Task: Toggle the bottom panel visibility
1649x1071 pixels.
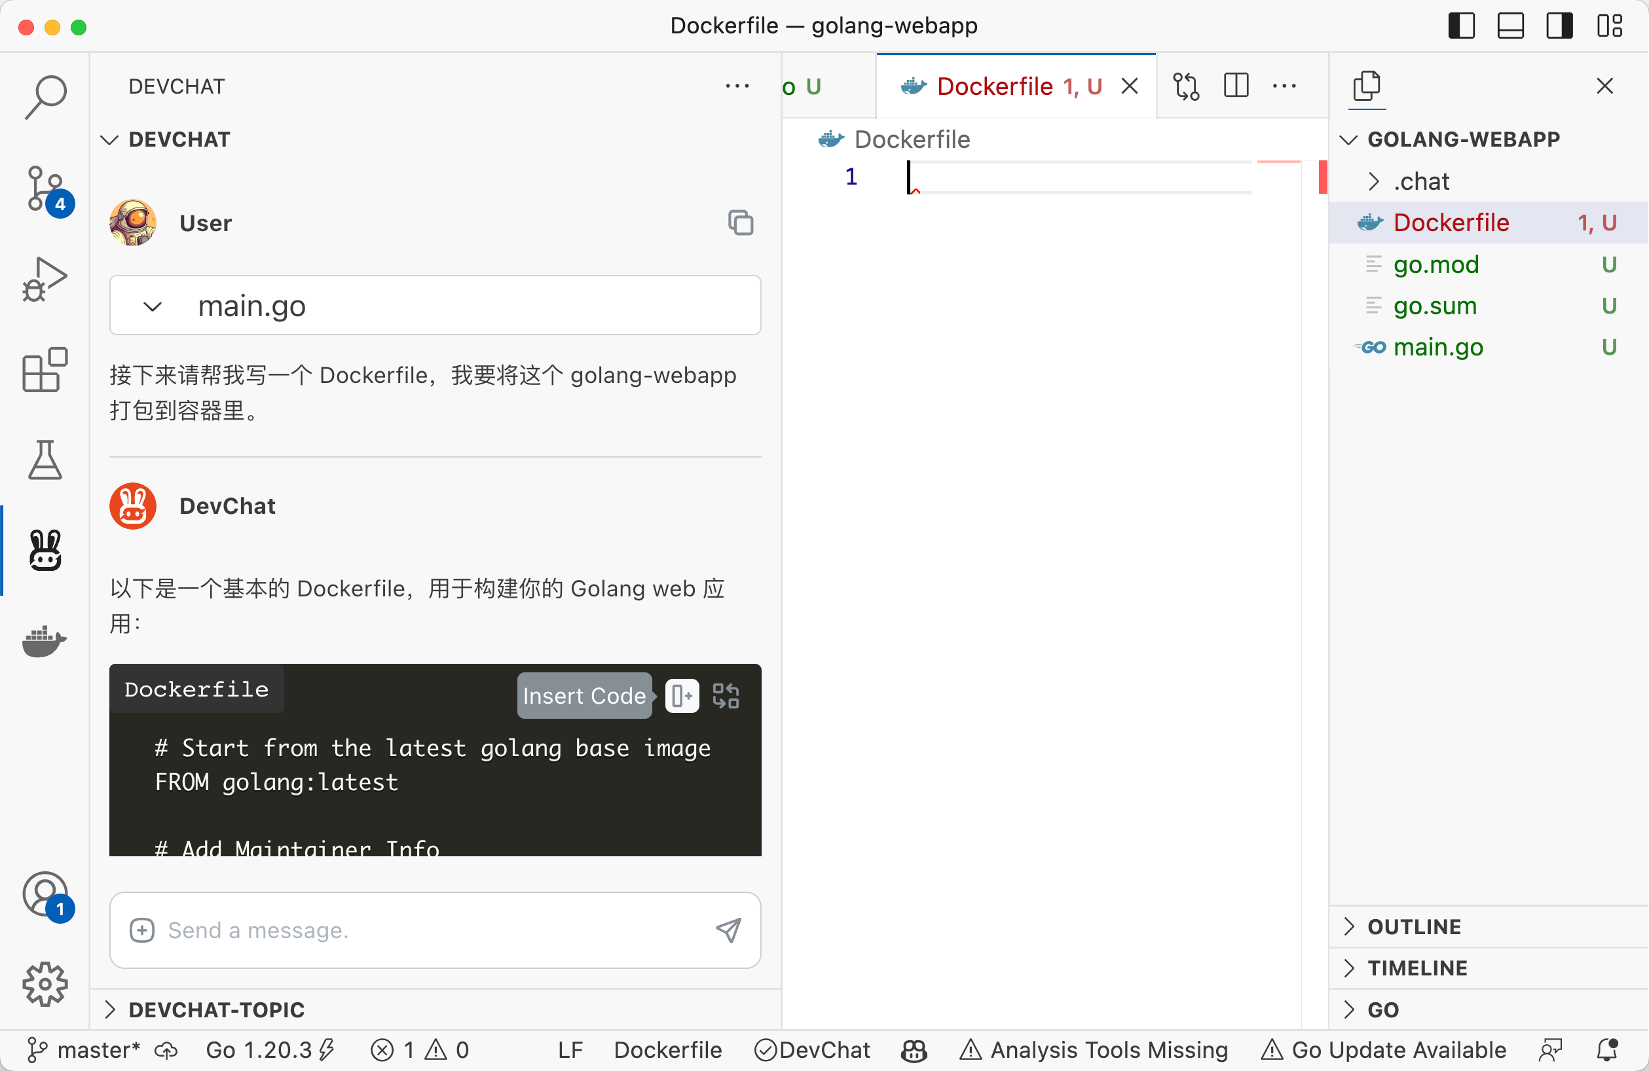Action: pyautogui.click(x=1510, y=26)
